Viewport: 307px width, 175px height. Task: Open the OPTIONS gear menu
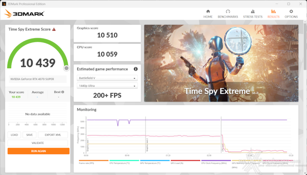tap(291, 14)
